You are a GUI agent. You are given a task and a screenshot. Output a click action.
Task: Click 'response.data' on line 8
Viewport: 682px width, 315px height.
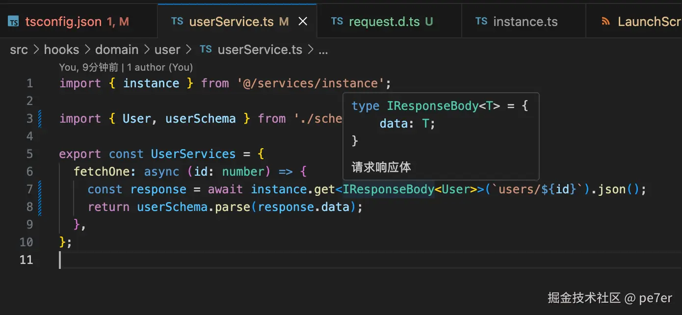tap(304, 207)
